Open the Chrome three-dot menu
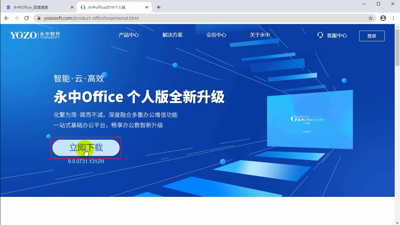 pos(393,18)
